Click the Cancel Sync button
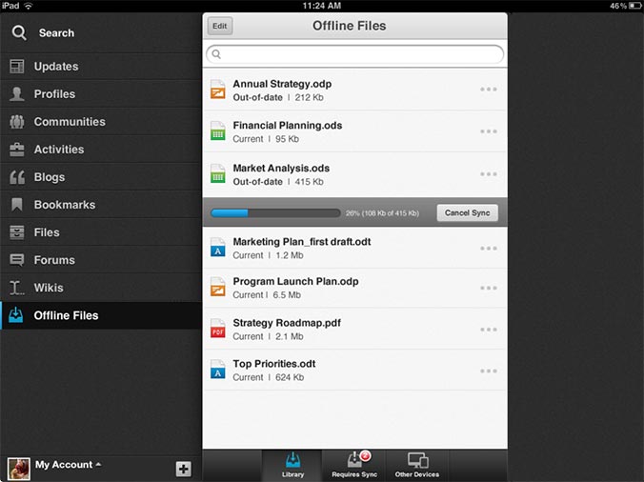The image size is (644, 482). (x=467, y=213)
